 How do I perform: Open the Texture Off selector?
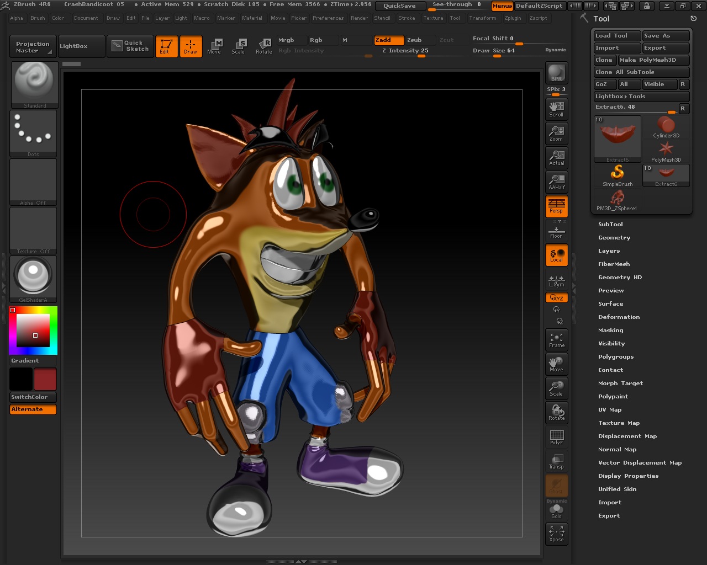point(33,231)
